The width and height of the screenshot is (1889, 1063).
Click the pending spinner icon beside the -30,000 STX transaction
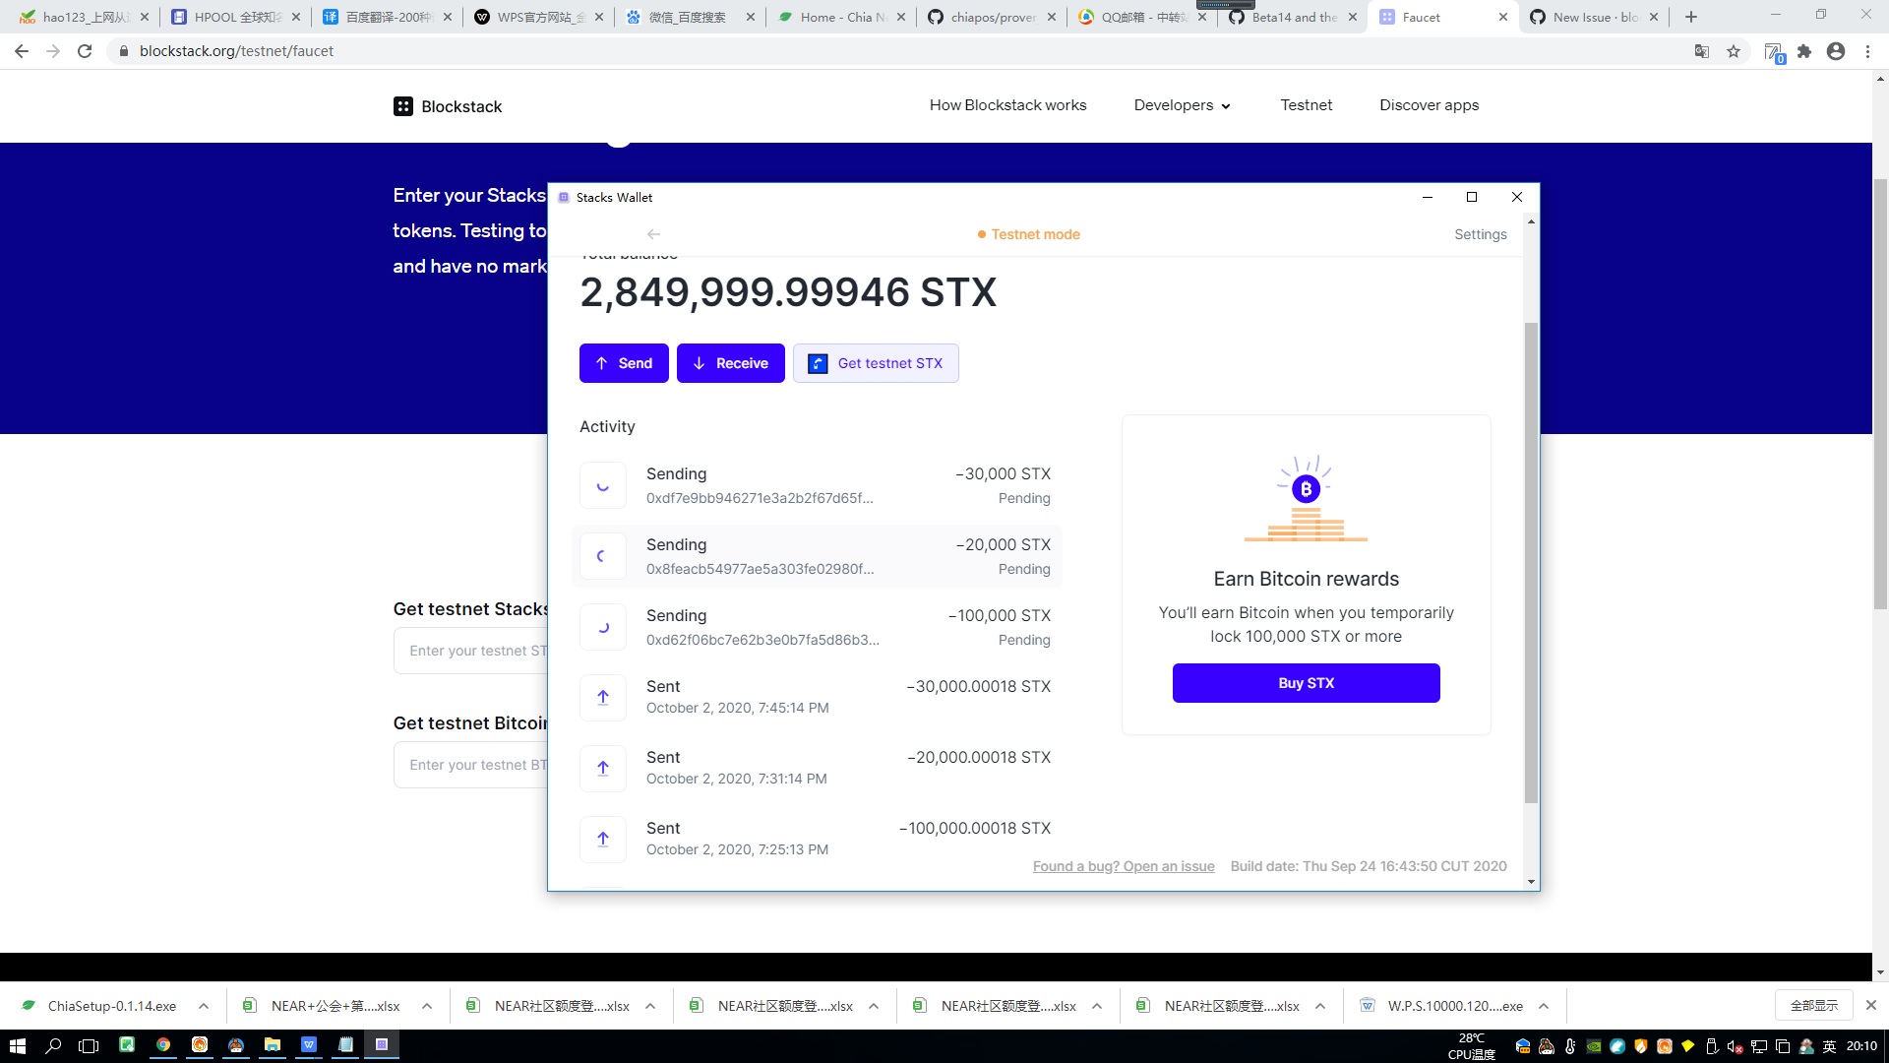(x=602, y=485)
